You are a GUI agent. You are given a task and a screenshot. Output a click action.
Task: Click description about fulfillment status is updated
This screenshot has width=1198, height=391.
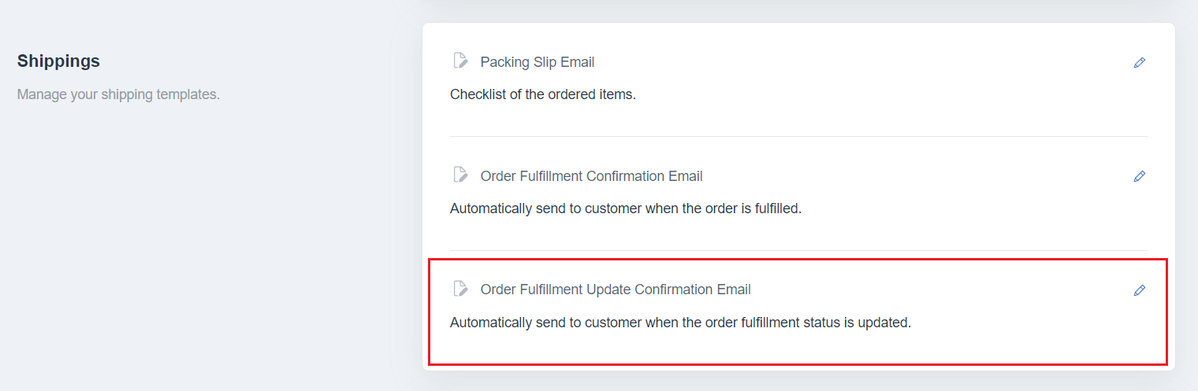680,323
